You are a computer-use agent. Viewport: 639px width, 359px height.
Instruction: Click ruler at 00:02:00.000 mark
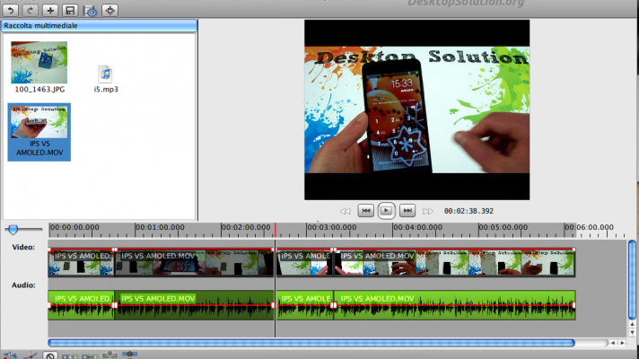(x=246, y=227)
